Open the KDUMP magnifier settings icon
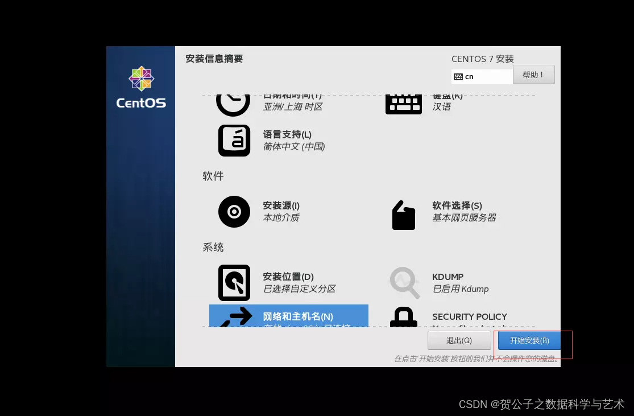Image resolution: width=634 pixels, height=416 pixels. (x=404, y=282)
